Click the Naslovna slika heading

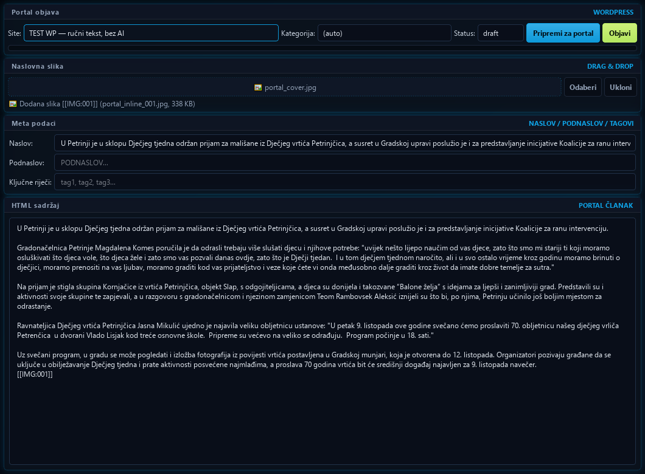[x=38, y=66]
